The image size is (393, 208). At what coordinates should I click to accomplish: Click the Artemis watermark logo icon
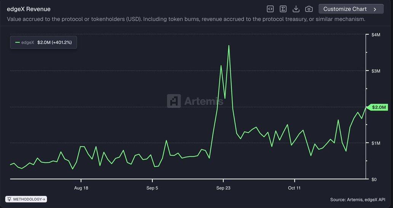[x=174, y=101]
